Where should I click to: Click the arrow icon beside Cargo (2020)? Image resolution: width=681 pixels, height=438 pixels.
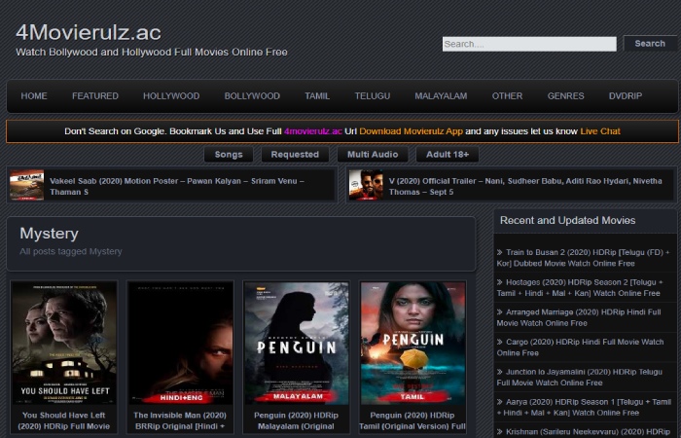coord(499,342)
